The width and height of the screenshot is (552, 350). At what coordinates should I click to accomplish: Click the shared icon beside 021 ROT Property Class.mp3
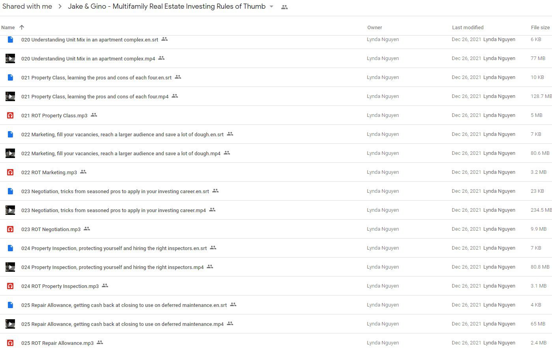pos(94,115)
